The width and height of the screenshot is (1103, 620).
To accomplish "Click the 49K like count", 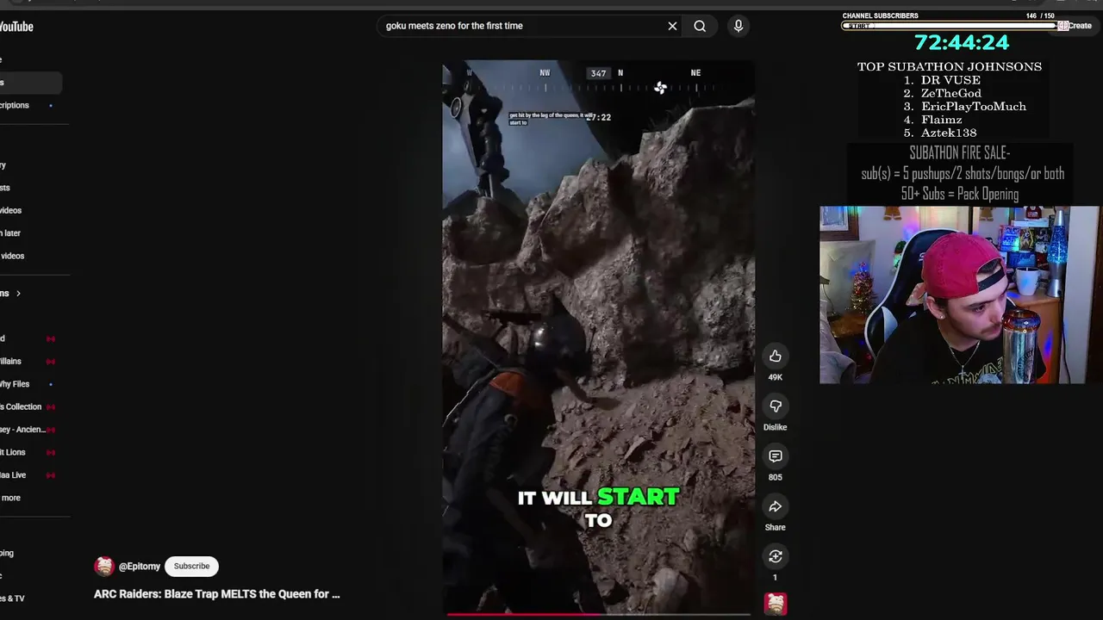I will coord(776,377).
